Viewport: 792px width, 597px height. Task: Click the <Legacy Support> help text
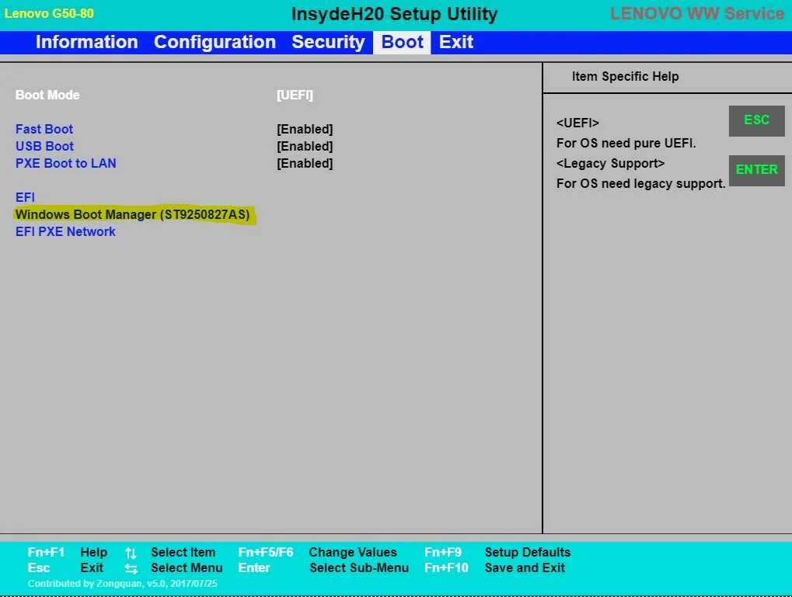pos(610,164)
